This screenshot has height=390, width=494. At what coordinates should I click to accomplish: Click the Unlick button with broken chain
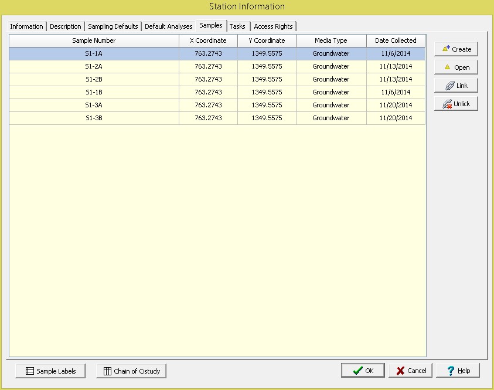pyautogui.click(x=456, y=104)
